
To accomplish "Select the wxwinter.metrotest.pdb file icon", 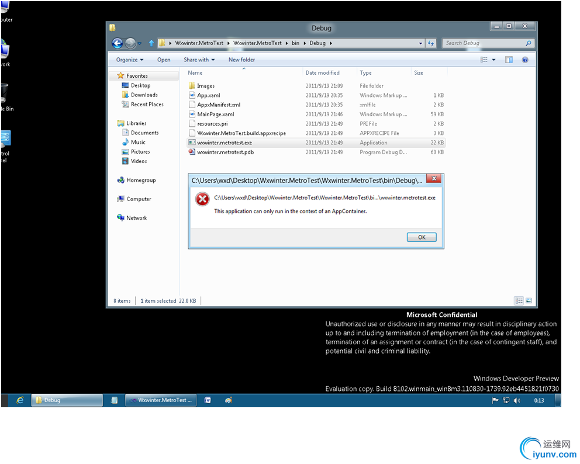I will 192,152.
